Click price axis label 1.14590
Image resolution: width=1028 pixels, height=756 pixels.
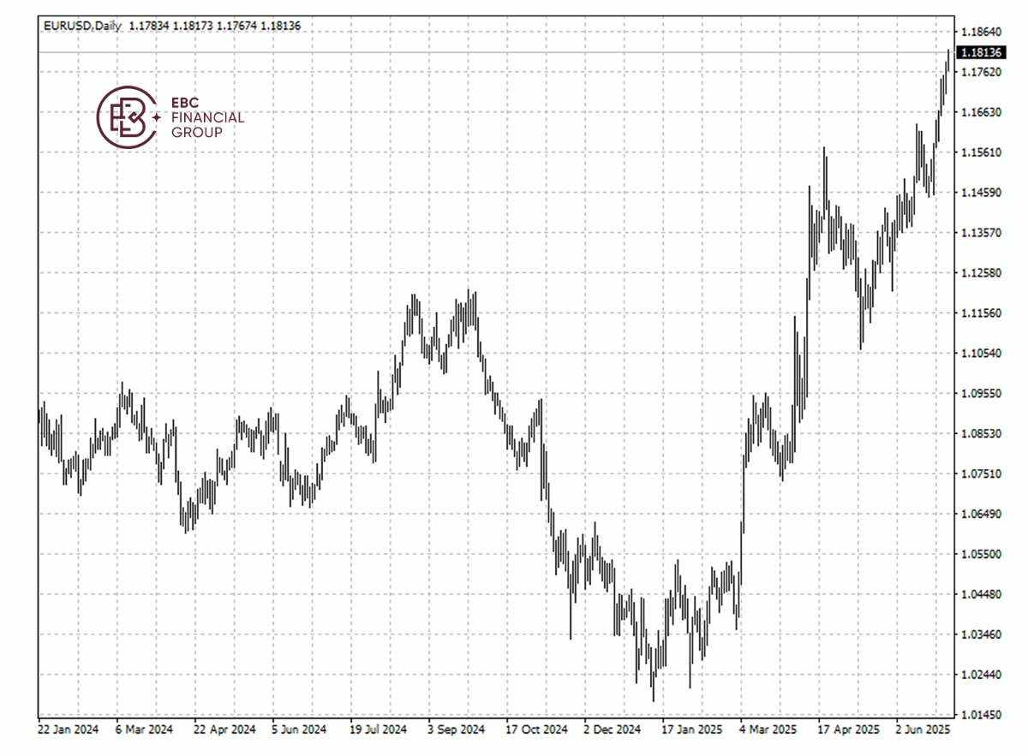tap(982, 193)
